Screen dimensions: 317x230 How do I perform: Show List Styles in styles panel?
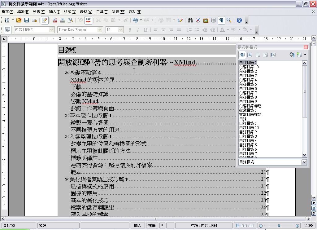273,55
